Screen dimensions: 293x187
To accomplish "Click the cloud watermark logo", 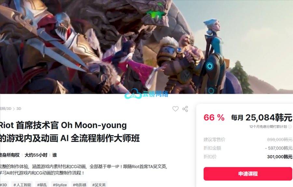I will (133, 94).
